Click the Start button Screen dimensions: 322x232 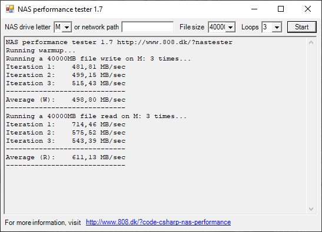point(301,27)
